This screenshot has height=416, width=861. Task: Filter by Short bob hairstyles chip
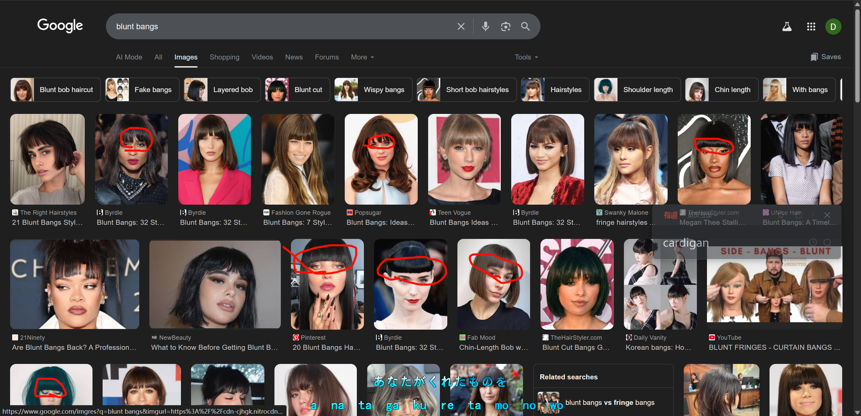point(466,90)
